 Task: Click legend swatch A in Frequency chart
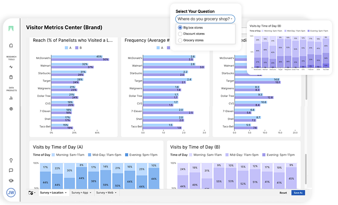[x=158, y=48]
